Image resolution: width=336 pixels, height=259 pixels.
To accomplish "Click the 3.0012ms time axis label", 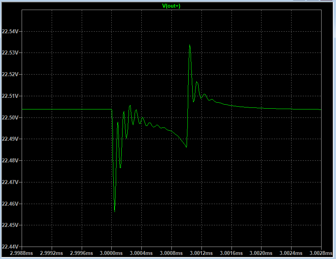I will [201, 253].
